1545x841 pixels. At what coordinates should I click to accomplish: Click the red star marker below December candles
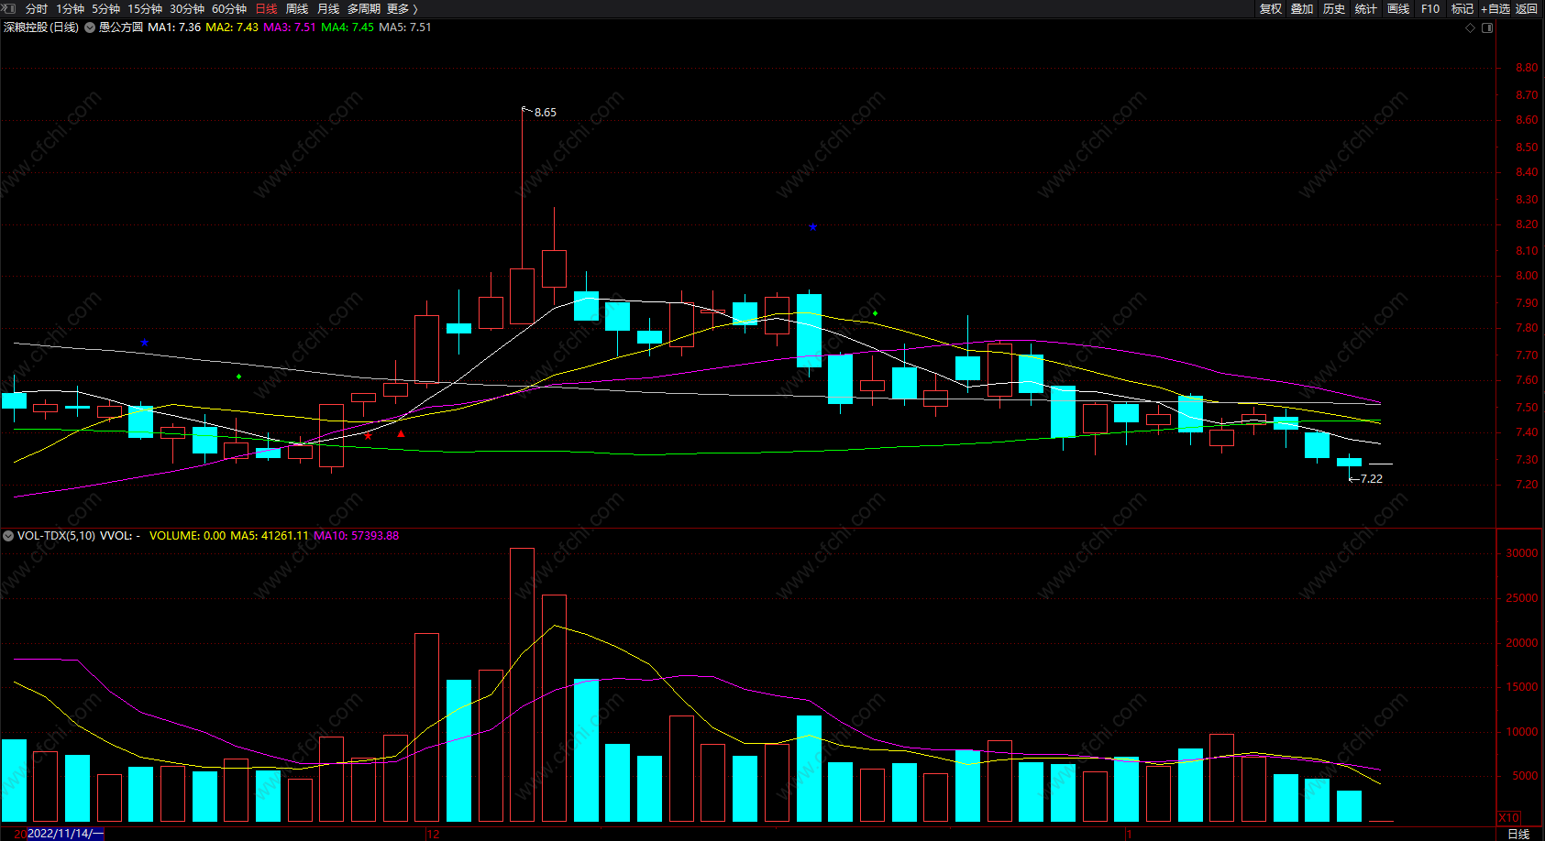[x=368, y=436]
